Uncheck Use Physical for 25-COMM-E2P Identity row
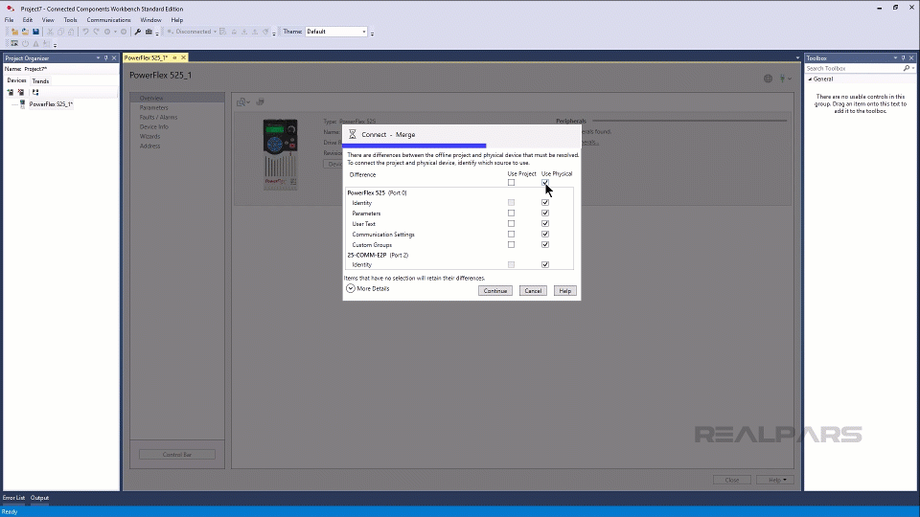This screenshot has width=920, height=517. (545, 265)
